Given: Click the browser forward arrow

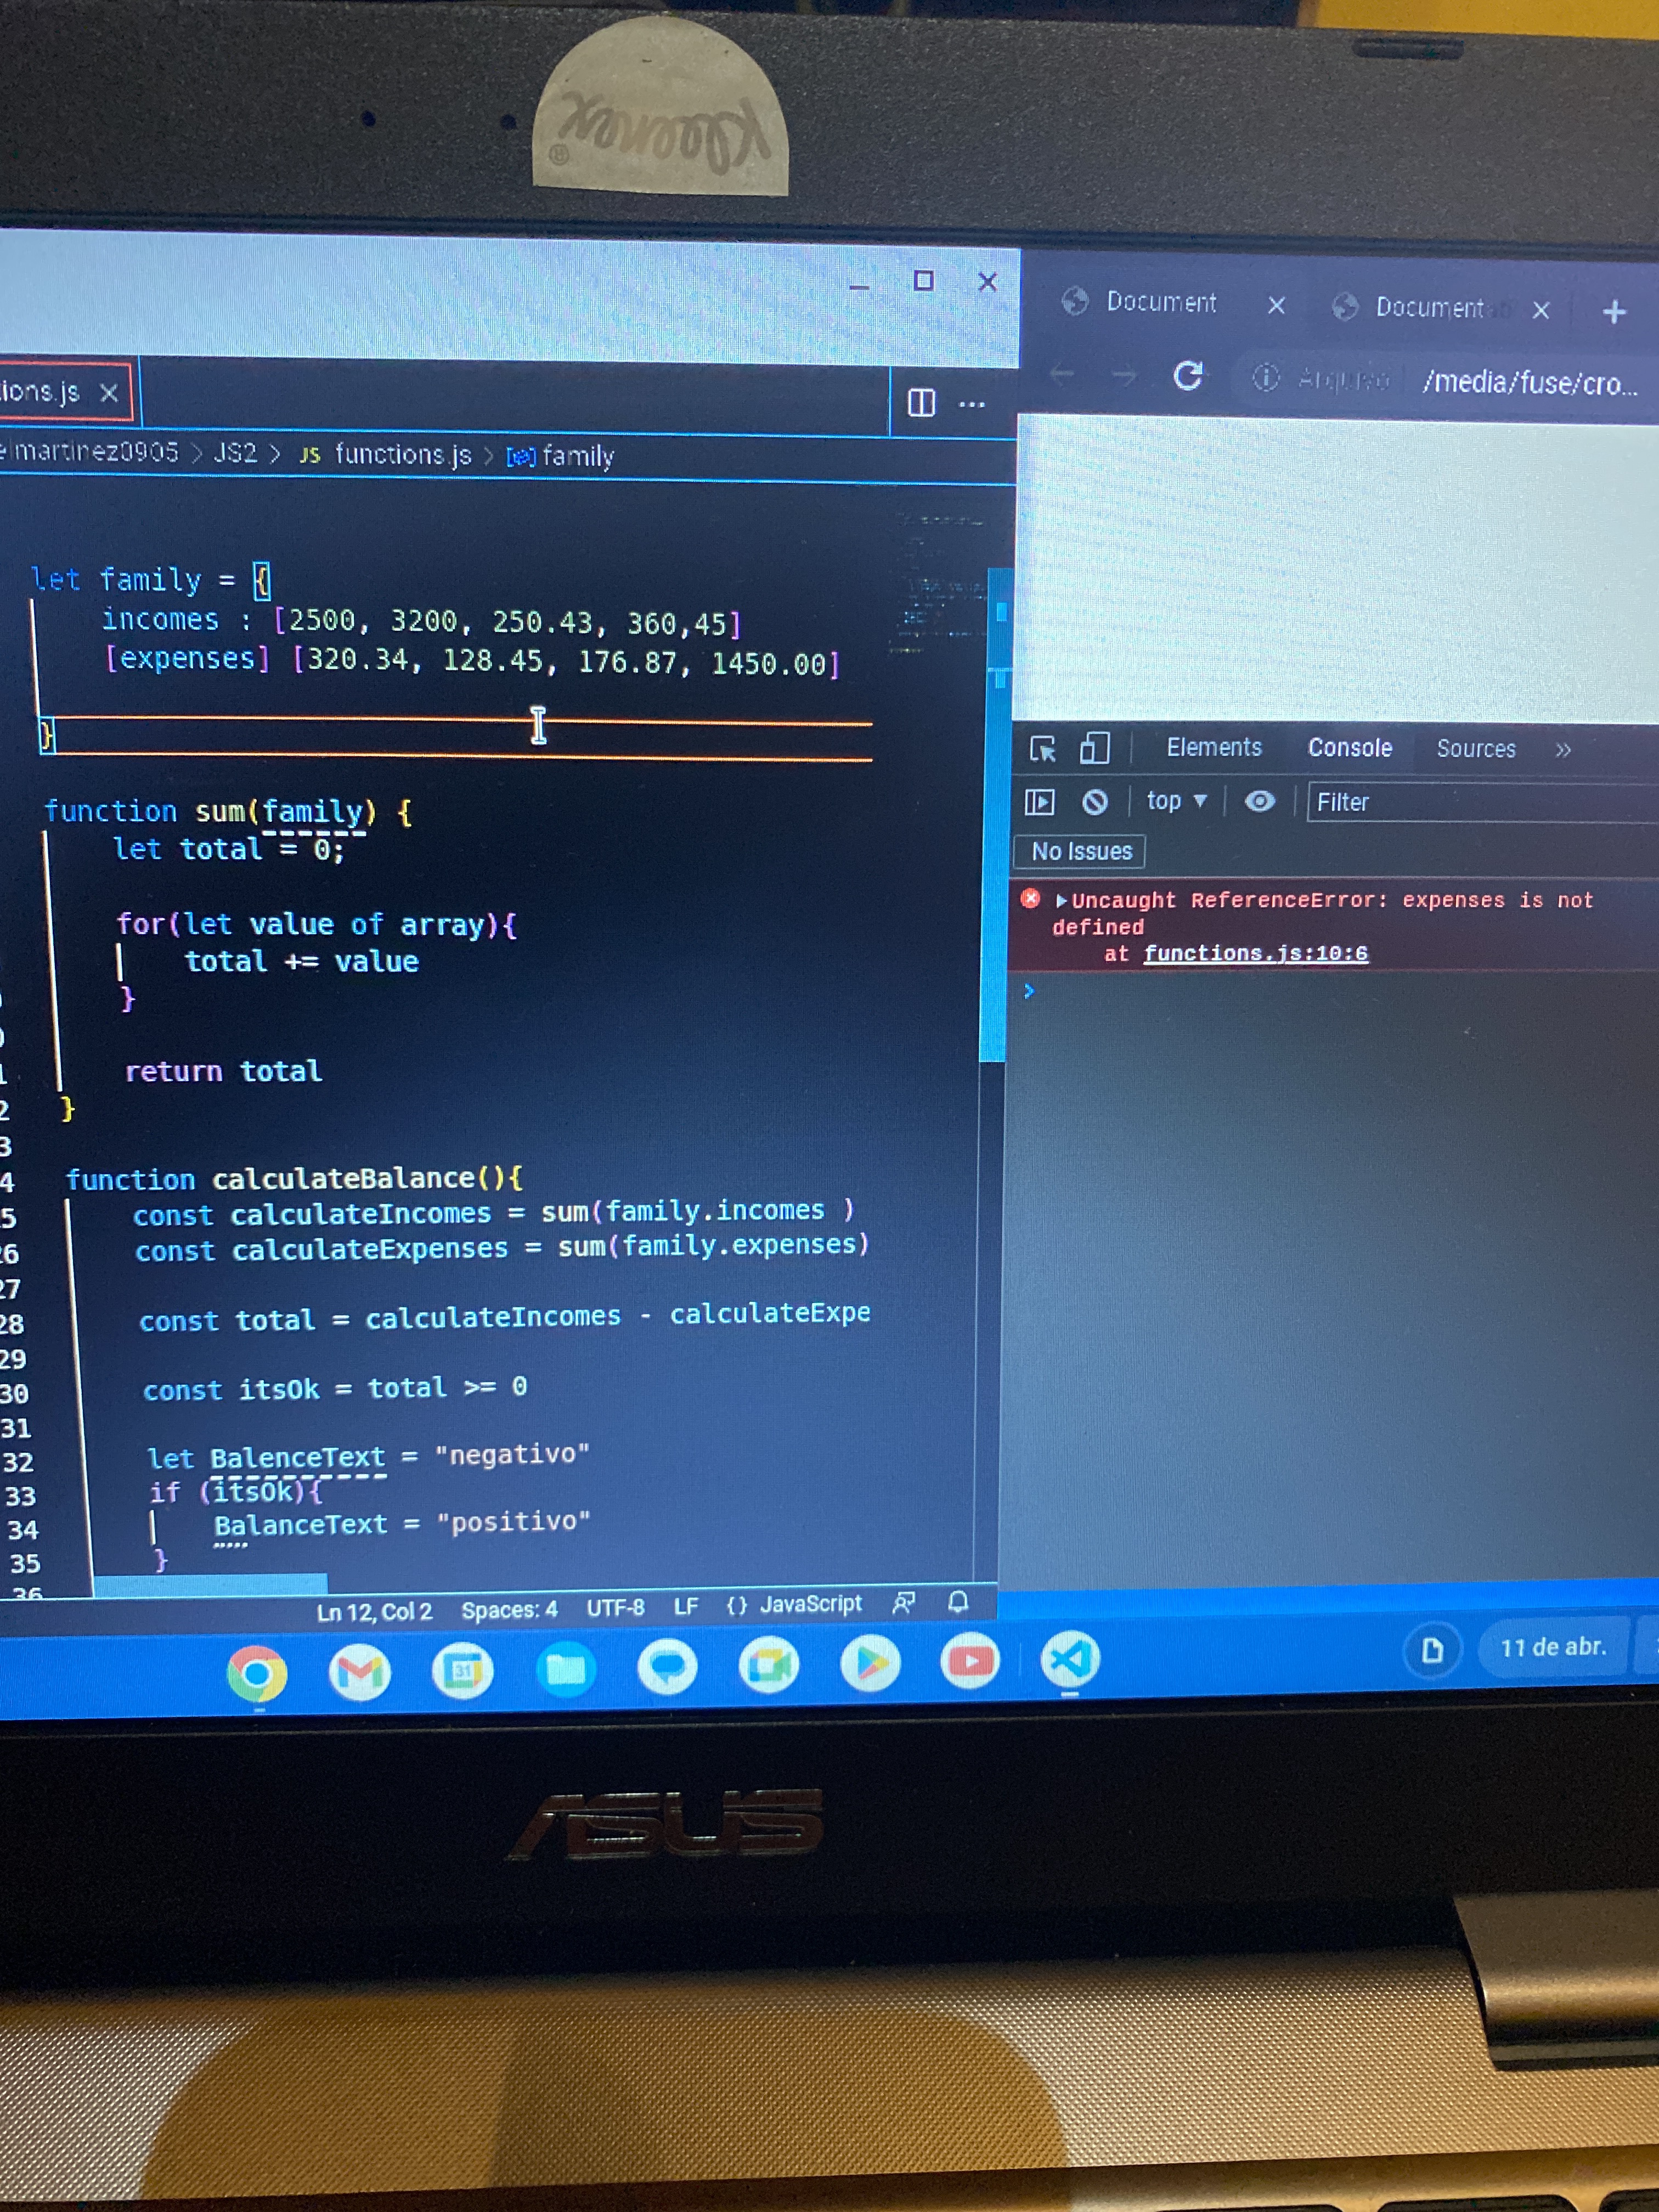Looking at the screenshot, I should coord(1124,375).
